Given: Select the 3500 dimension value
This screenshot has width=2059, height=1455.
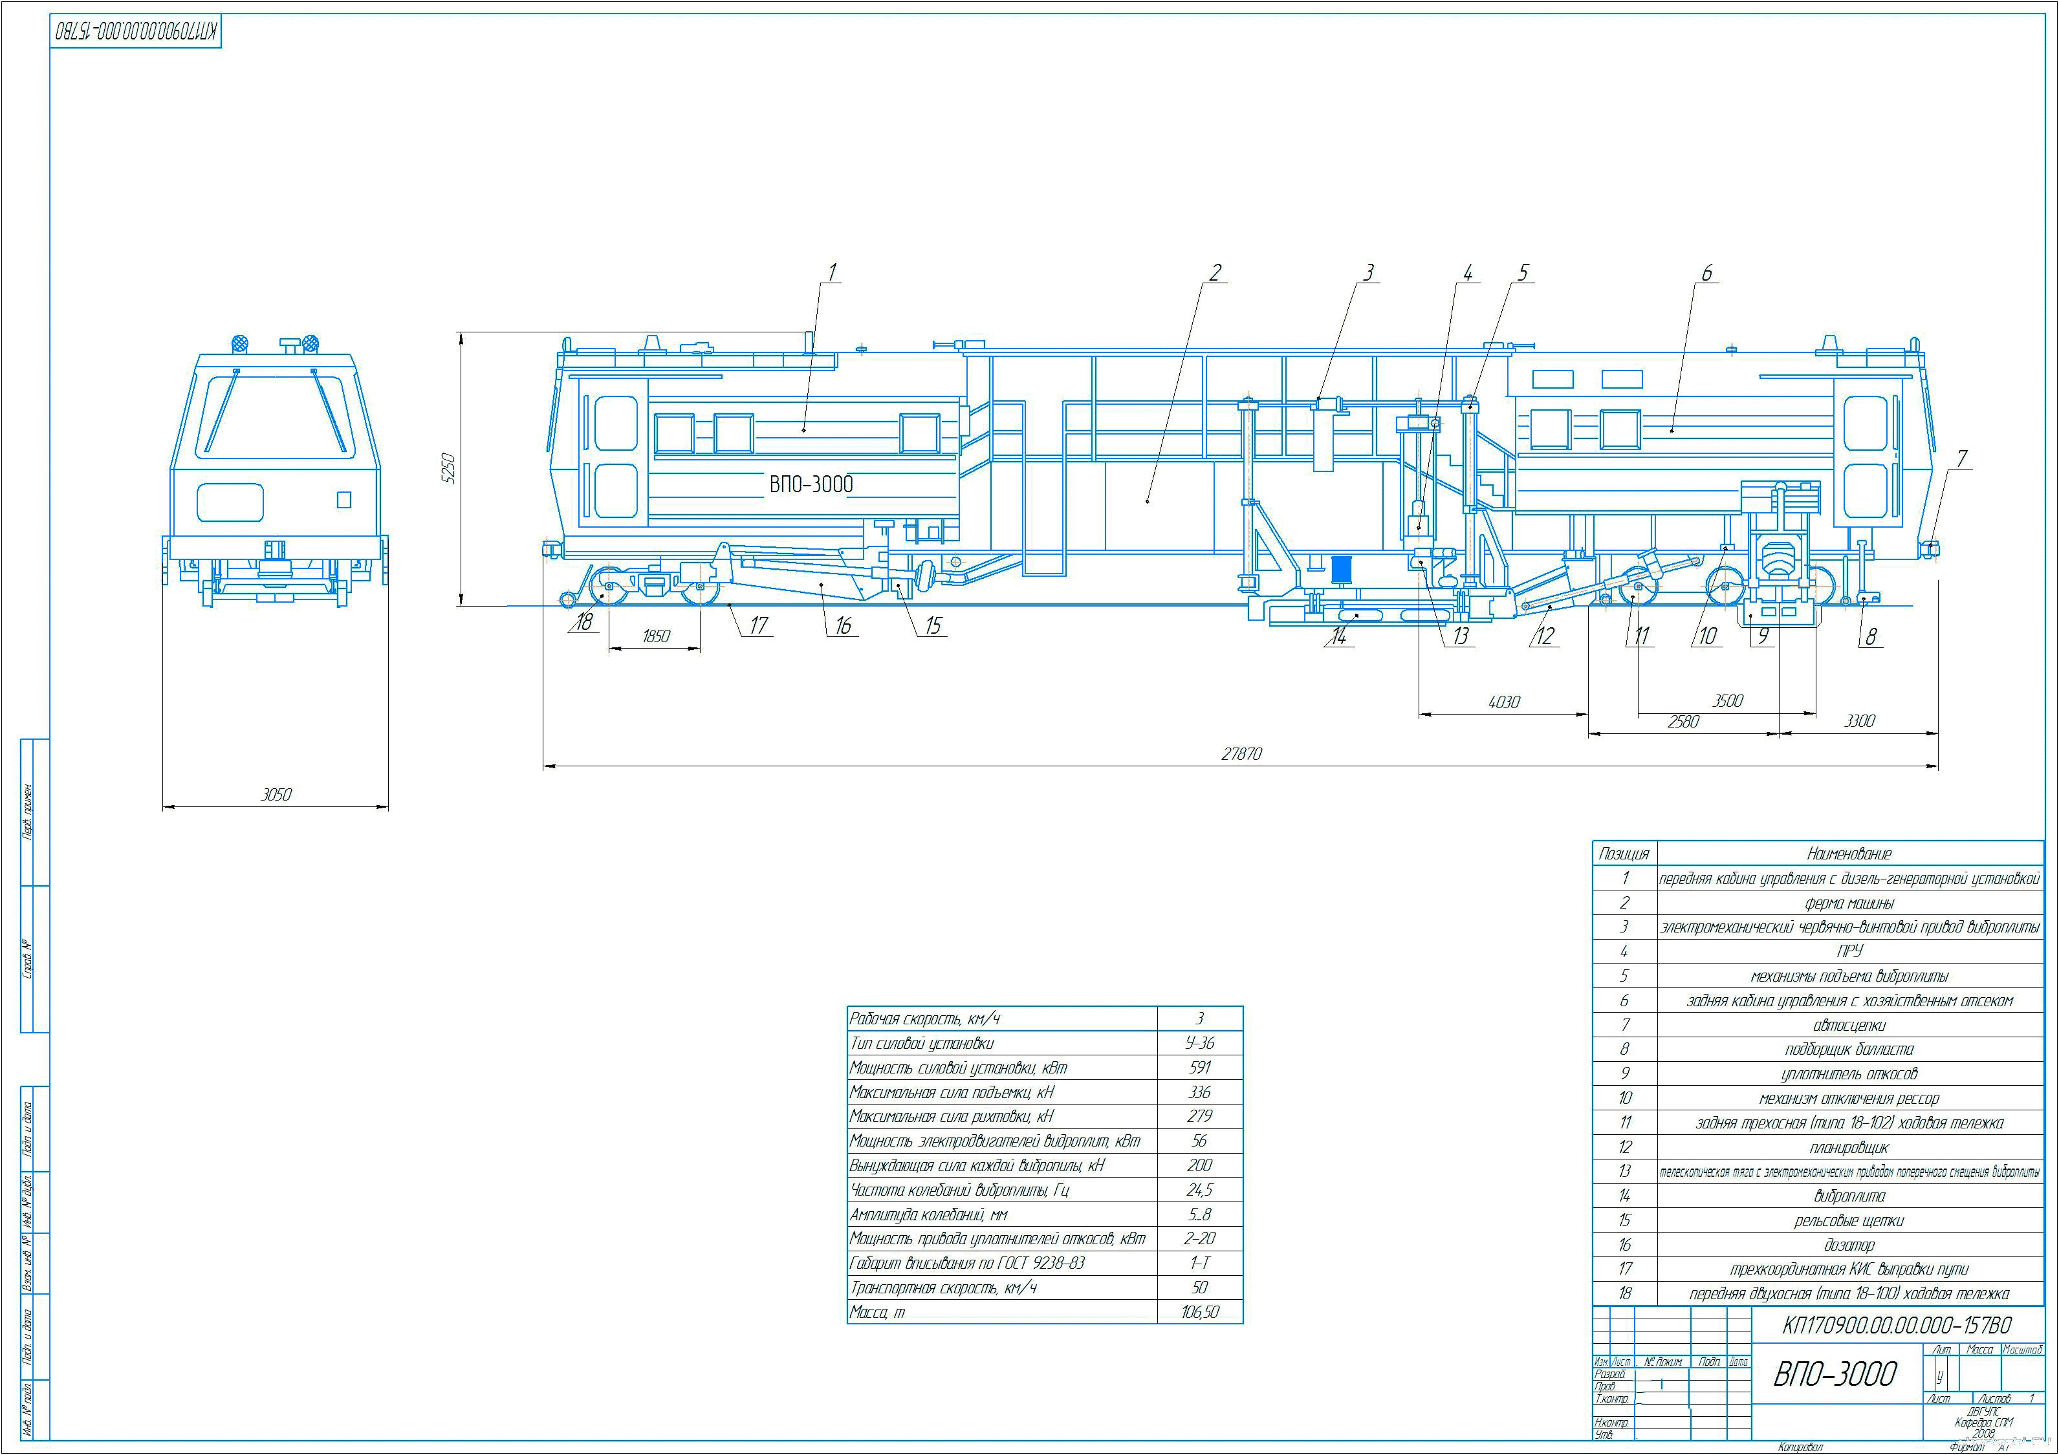Looking at the screenshot, I should pyautogui.click(x=1727, y=701).
